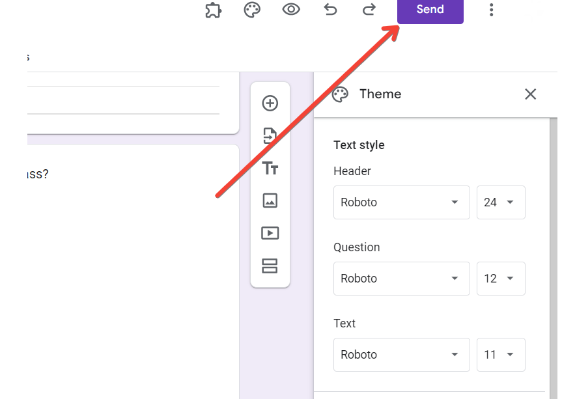Open the Question font dropdown
This screenshot has height=399, width=562.
pyautogui.click(x=401, y=279)
